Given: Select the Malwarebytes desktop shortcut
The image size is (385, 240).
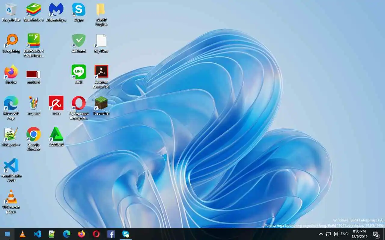Looking at the screenshot, I should 56,12.
